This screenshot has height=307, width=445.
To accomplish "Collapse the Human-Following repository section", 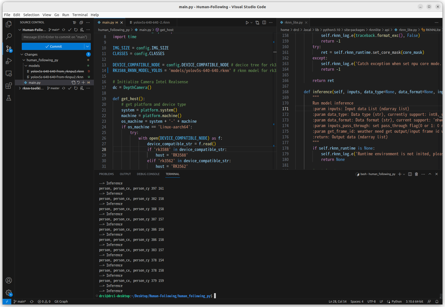I will click(x=20, y=30).
